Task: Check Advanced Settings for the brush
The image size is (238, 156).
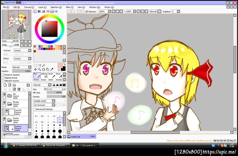Action: click(35, 109)
